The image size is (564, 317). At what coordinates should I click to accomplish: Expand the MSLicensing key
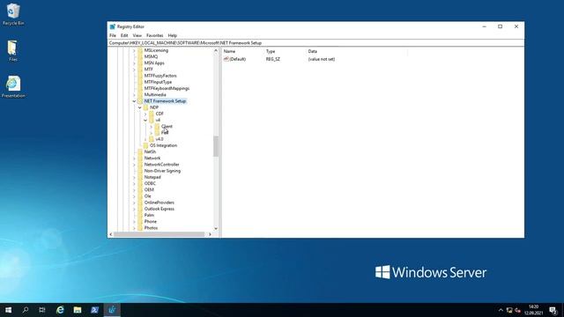[134, 50]
